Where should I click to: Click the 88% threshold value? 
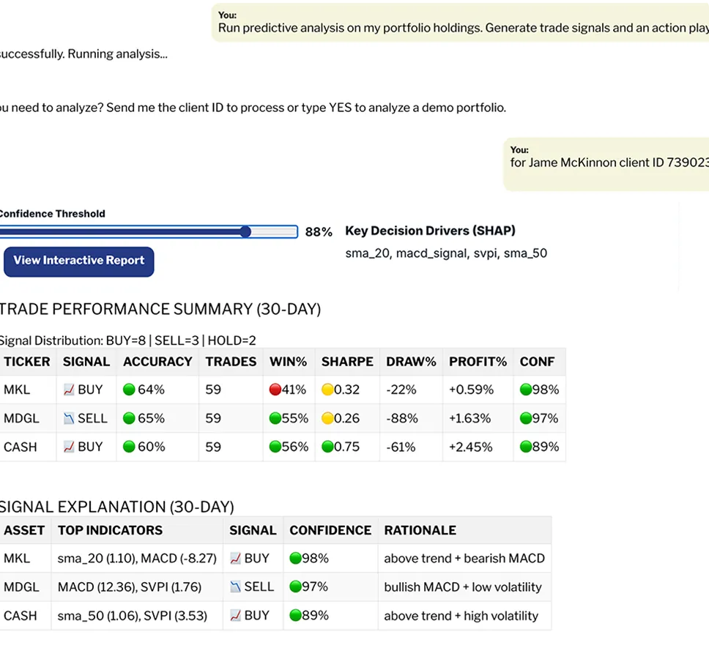(319, 232)
